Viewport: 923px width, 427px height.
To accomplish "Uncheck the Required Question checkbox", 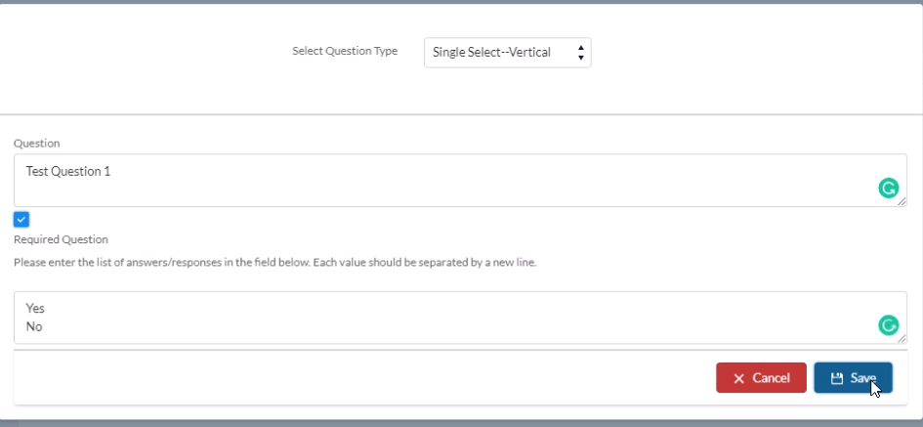I will click(21, 220).
